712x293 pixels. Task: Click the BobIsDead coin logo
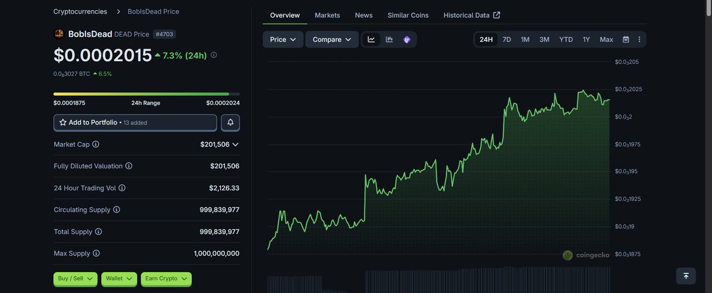click(59, 34)
